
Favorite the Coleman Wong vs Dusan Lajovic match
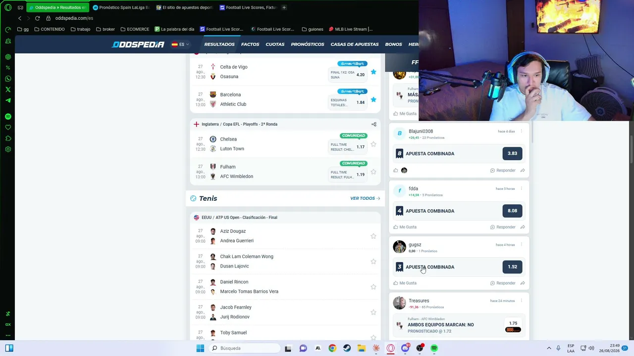click(373, 262)
